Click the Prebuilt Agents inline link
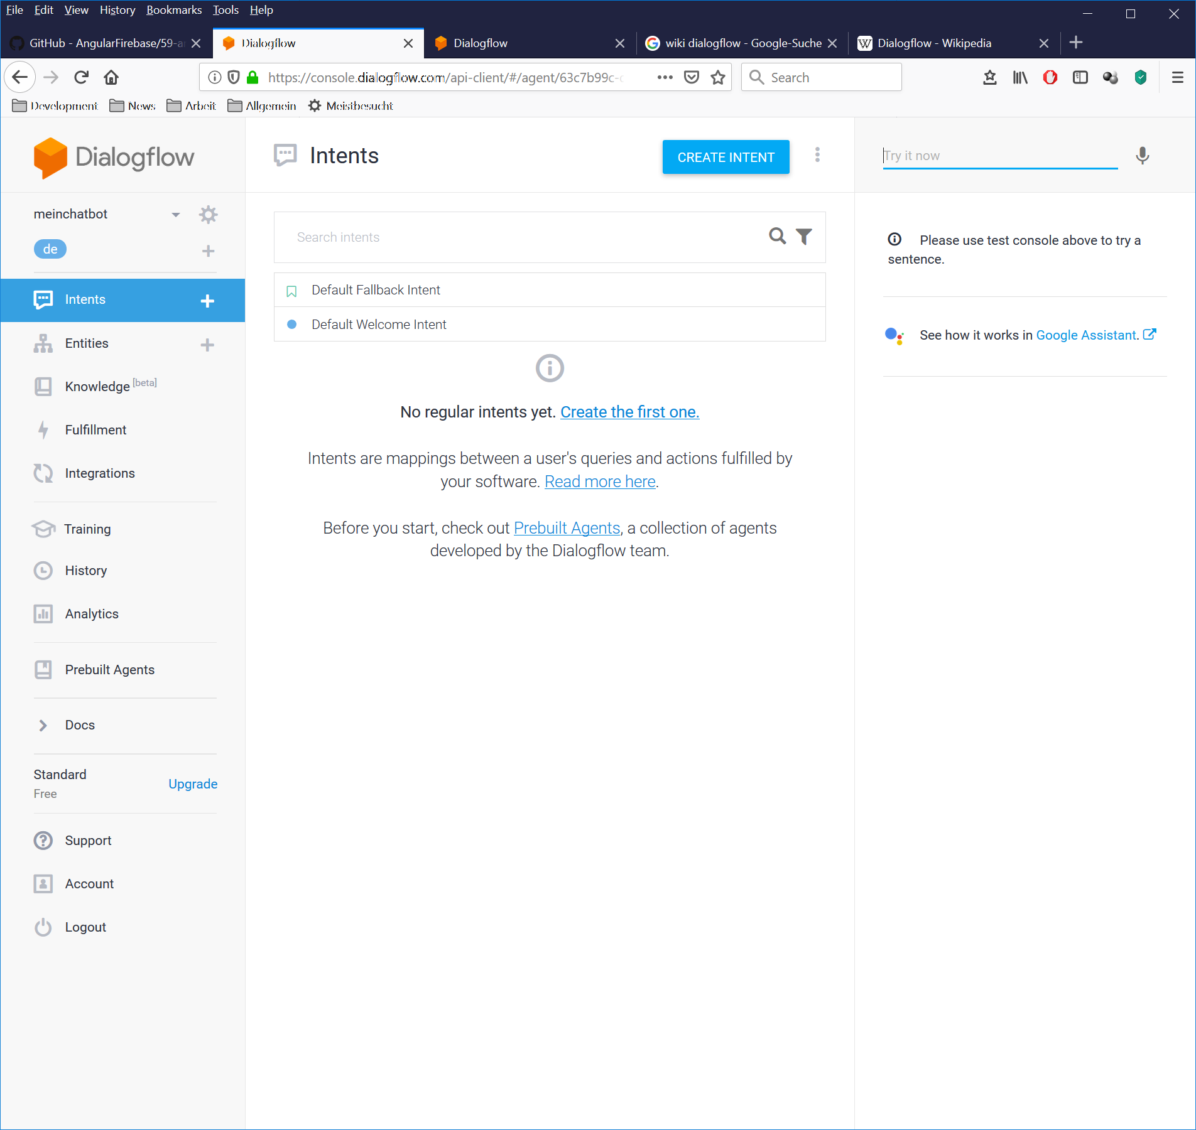Image resolution: width=1196 pixels, height=1130 pixels. (567, 528)
